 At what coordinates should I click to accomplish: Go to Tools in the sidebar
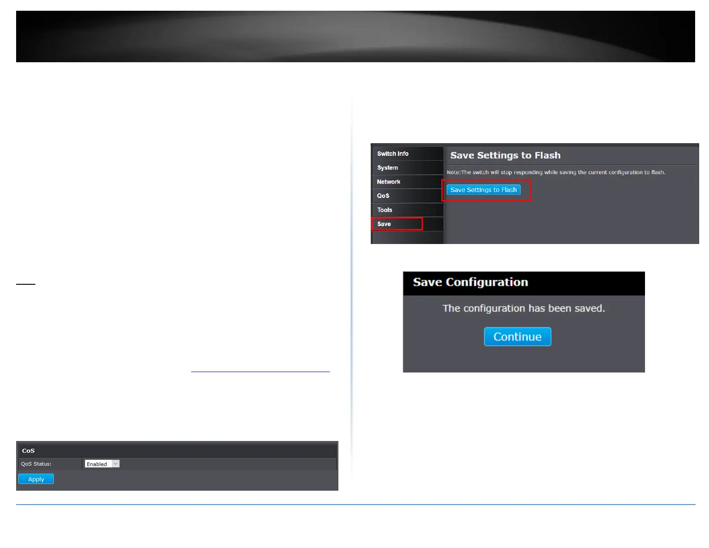[407, 210]
